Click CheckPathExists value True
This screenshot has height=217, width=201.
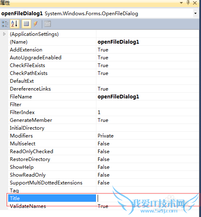[x=148, y=73]
